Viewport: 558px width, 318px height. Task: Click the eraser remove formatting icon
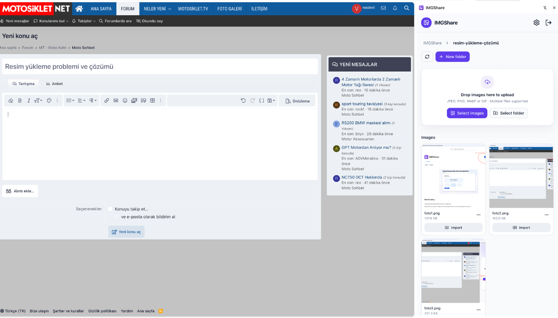coord(11,101)
